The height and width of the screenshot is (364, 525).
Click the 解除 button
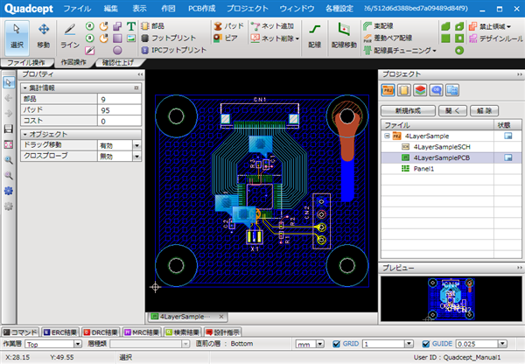[484, 110]
